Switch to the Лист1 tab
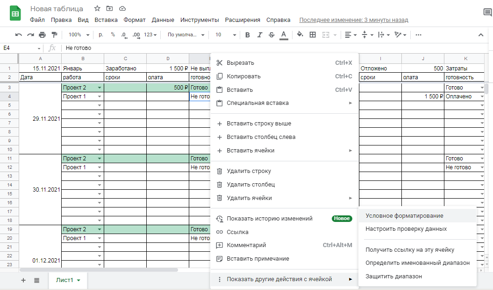 click(x=68, y=280)
